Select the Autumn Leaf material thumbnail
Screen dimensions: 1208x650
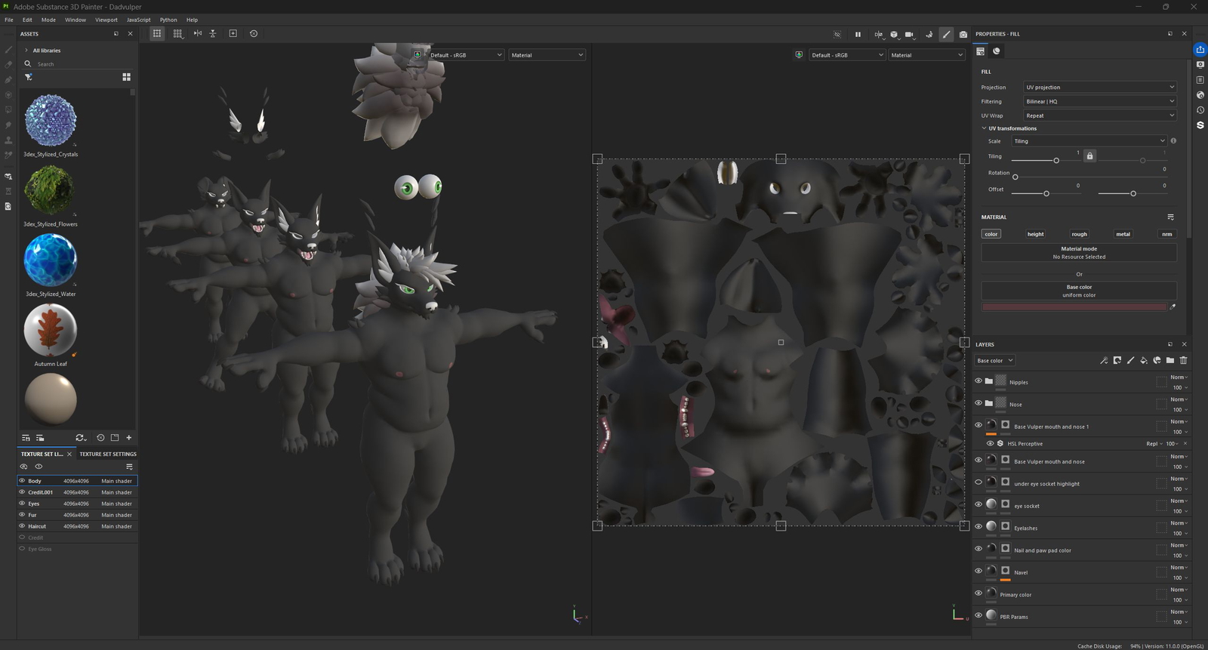coord(50,330)
